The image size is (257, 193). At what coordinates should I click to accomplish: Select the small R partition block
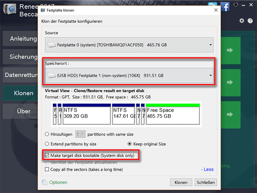tap(59, 114)
